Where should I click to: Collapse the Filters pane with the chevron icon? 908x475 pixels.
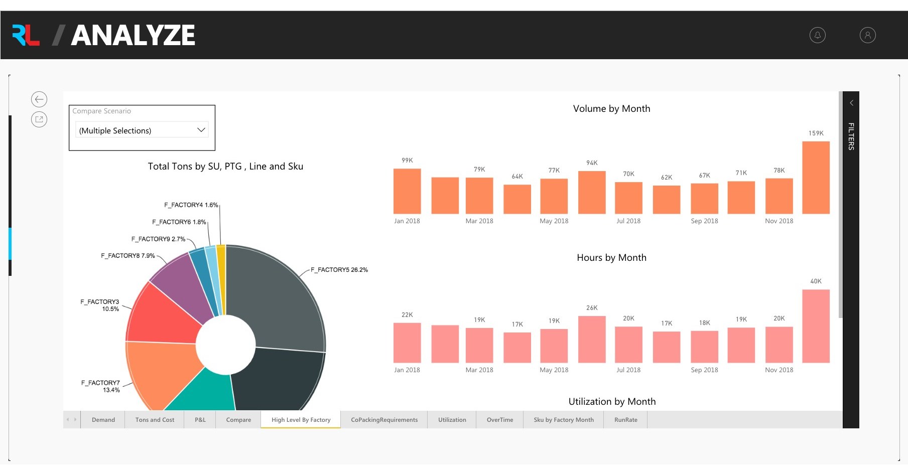(851, 102)
